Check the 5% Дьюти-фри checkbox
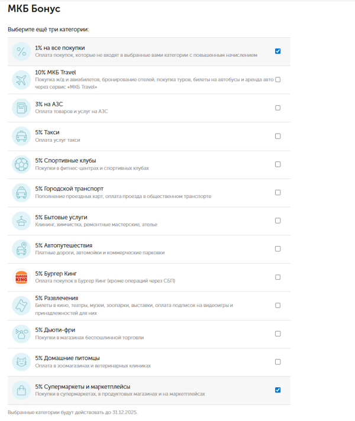The image size is (355, 421). (277, 333)
